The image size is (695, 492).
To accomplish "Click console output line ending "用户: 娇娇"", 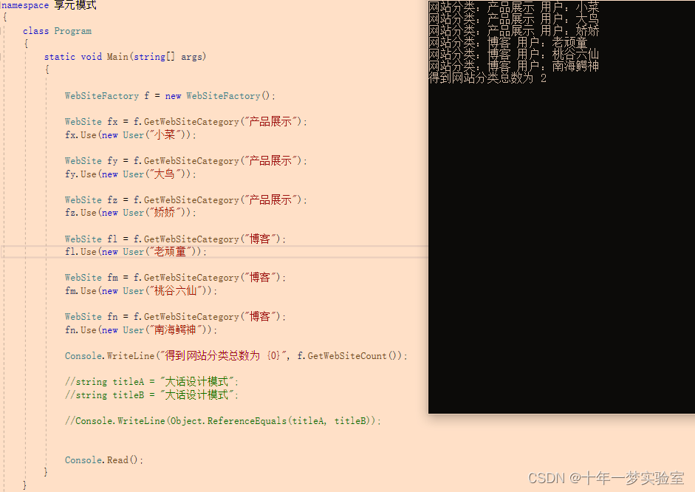I will click(x=514, y=30).
